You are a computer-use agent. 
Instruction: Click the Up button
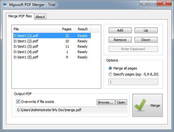146,30
